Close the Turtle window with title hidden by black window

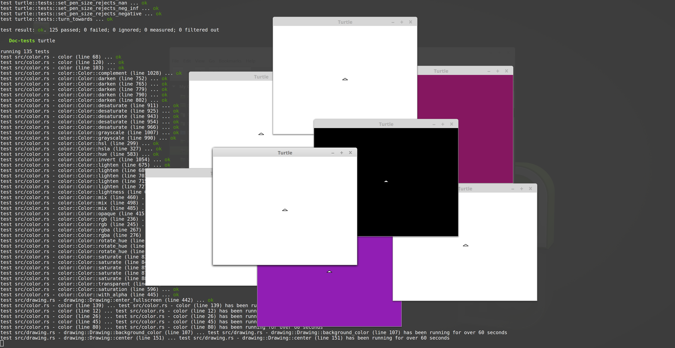[530, 189]
